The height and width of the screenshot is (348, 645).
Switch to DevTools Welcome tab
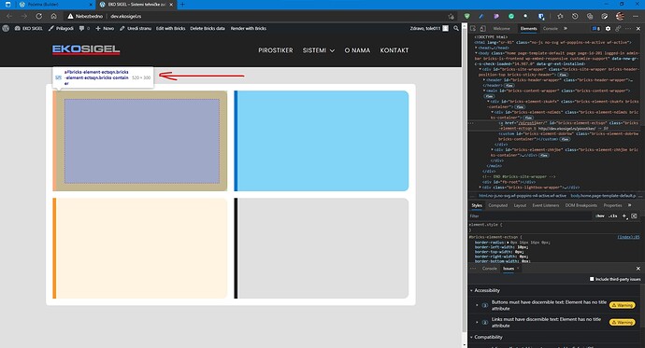click(x=501, y=28)
